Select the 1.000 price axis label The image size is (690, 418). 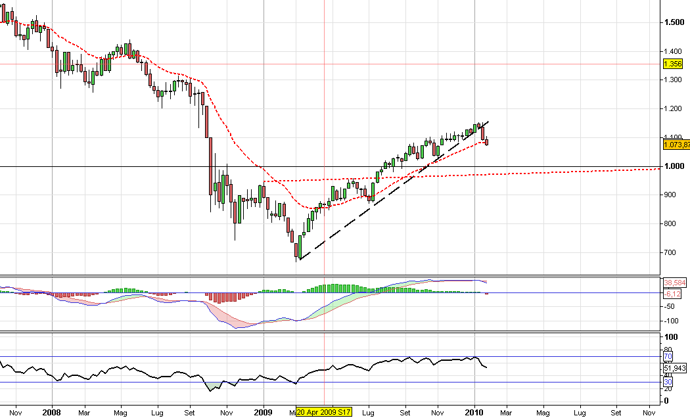674,166
